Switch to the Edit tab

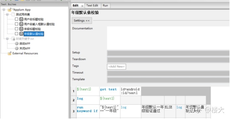(x=75, y=5)
